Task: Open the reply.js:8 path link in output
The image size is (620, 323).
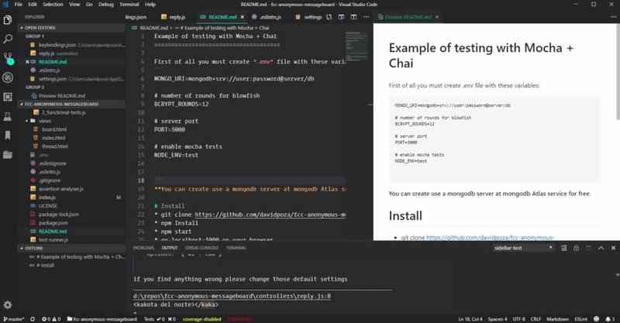Action: click(x=232, y=296)
